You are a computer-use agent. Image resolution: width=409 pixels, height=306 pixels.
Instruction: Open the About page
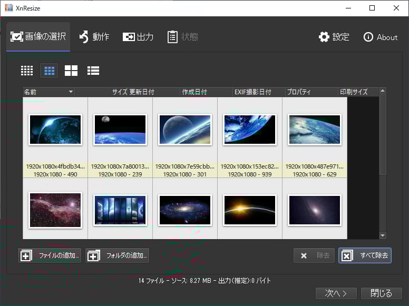pos(381,37)
